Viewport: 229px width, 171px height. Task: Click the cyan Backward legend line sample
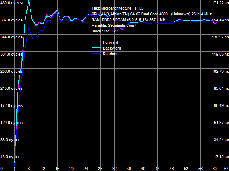[x=96, y=48]
